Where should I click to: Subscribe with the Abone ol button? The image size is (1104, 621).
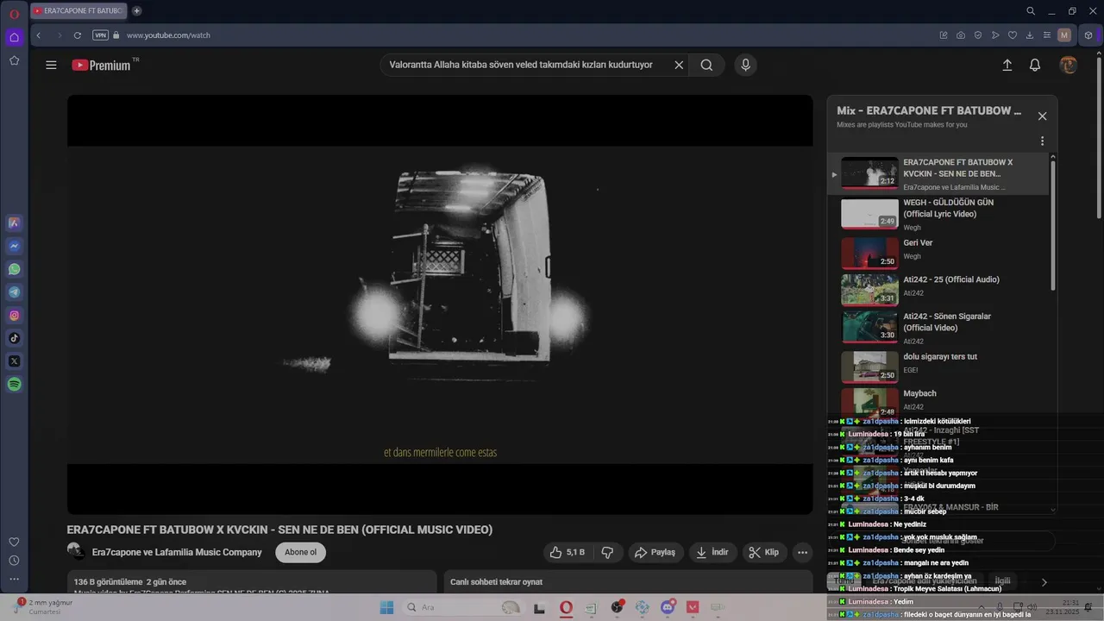pyautogui.click(x=301, y=552)
